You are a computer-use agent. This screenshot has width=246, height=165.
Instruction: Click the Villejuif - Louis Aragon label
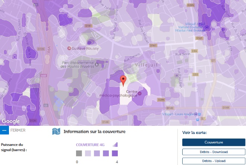pyautogui.click(x=178, y=114)
